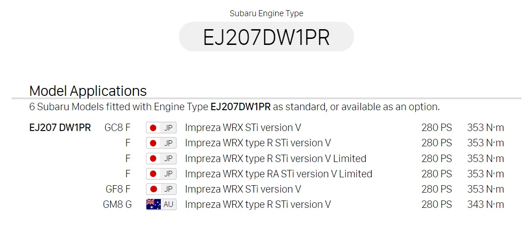Click the Australia flag badge for GM8 G
This screenshot has width=532, height=225.
point(161,204)
